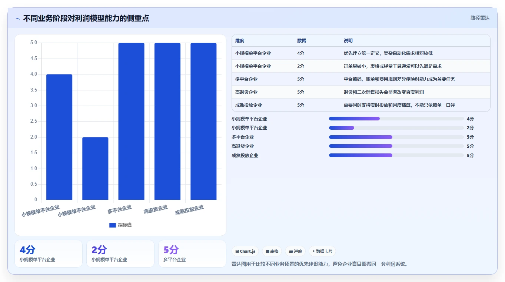Click the progress bar labeled 2分
This screenshot has width=505, height=282.
click(396, 128)
